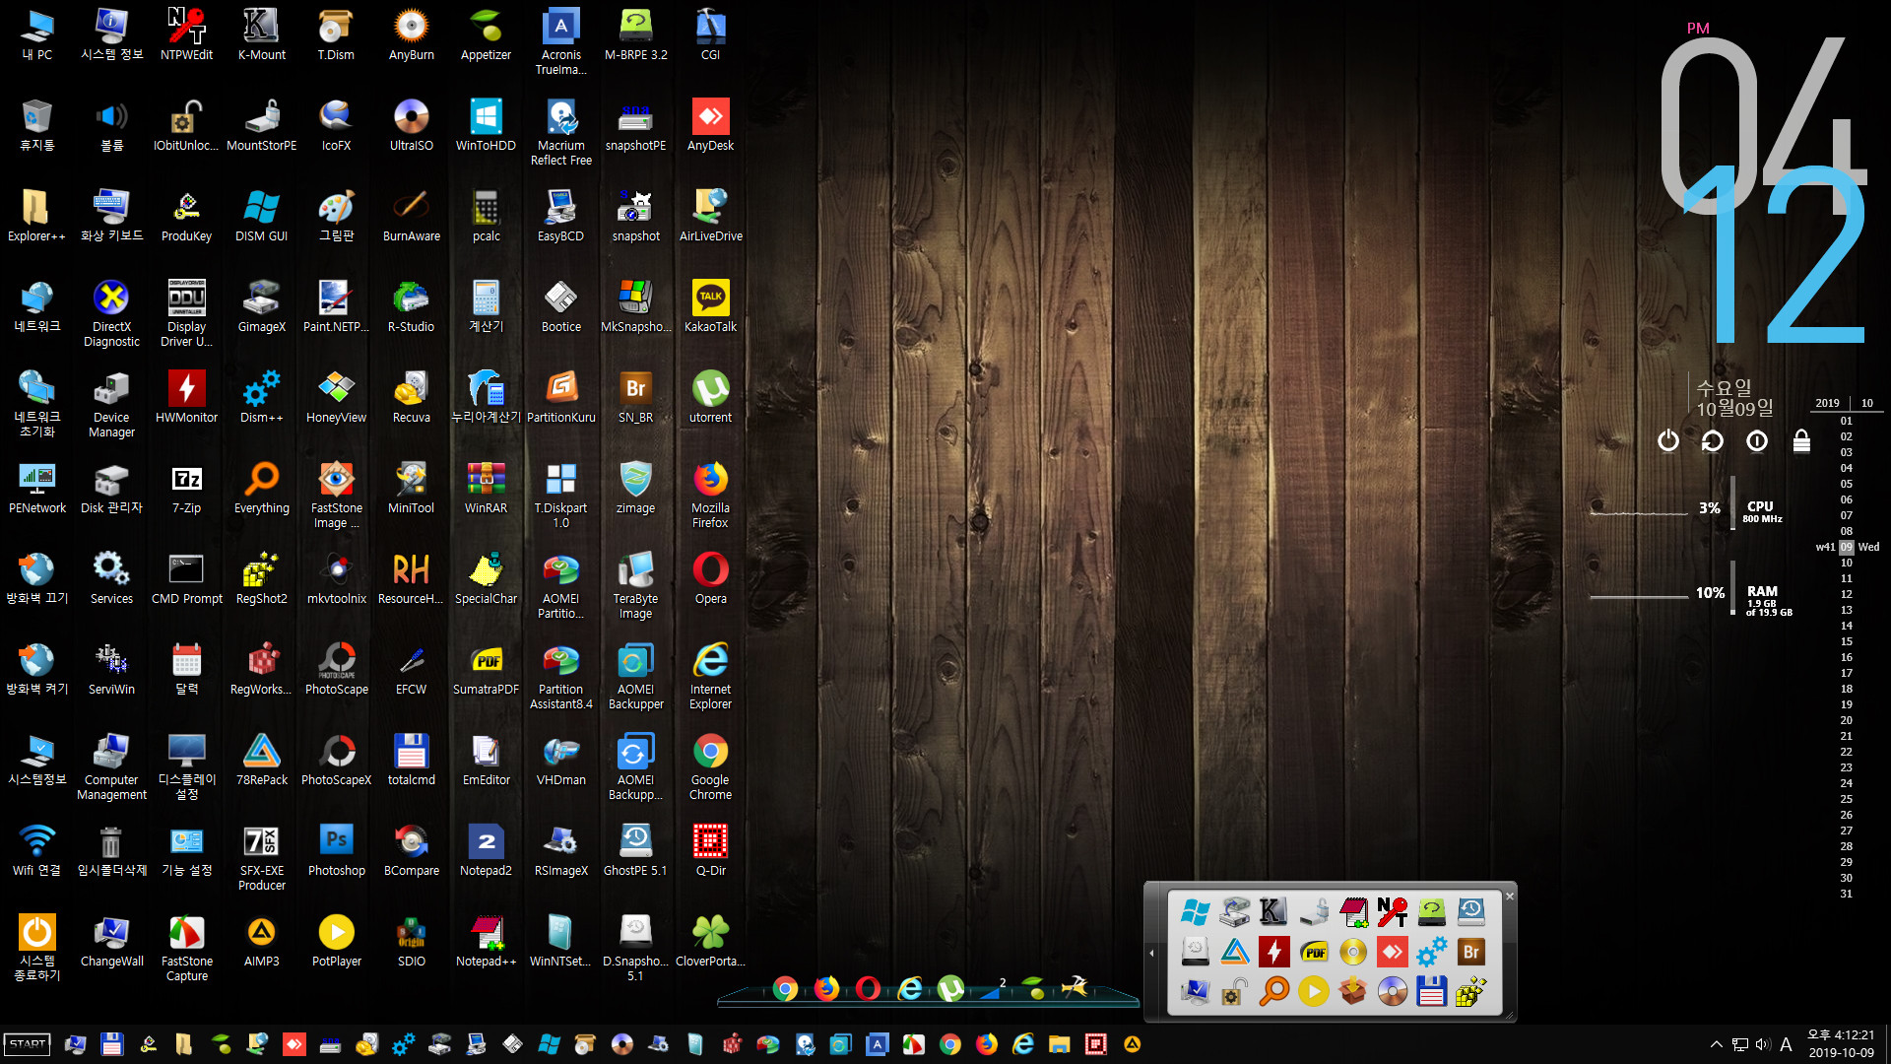The height and width of the screenshot is (1064, 1891).
Task: Launch Opera desktop icon
Action: pyautogui.click(x=710, y=578)
